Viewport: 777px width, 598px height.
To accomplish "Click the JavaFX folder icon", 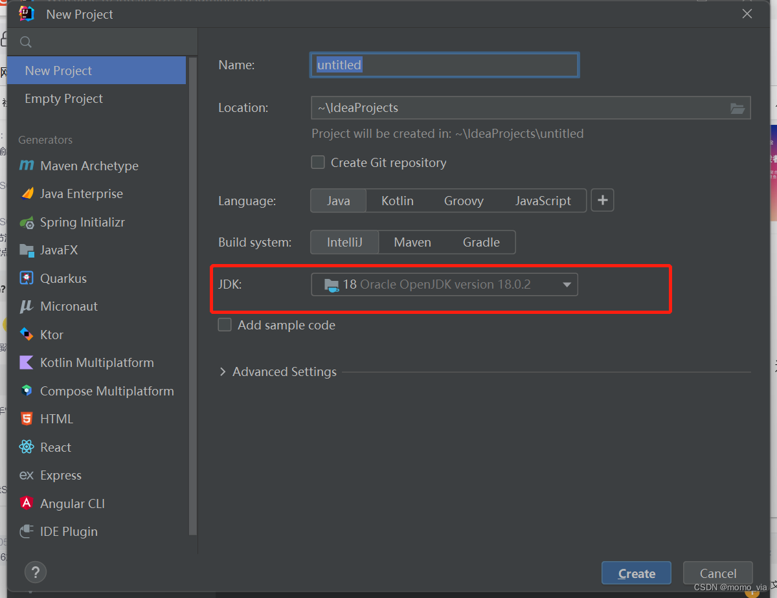I will pyautogui.click(x=27, y=250).
